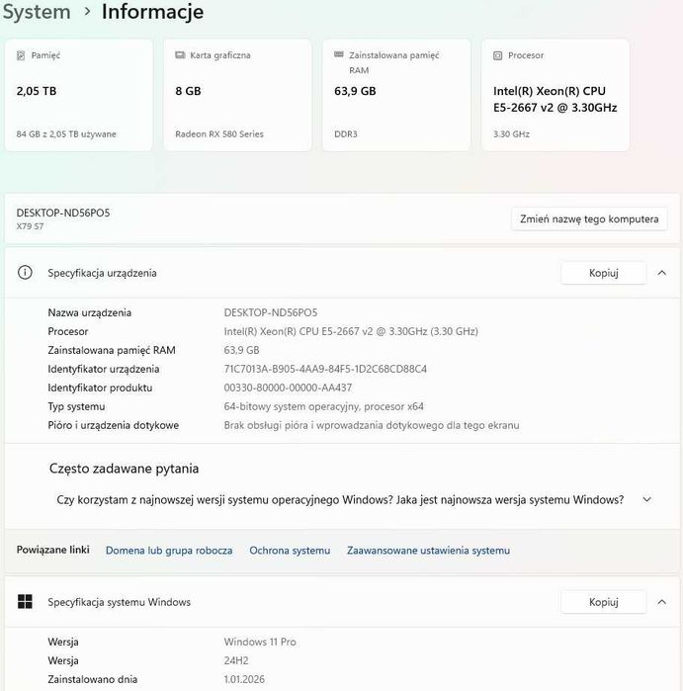Click the Nazwa urządzenia label

click(89, 312)
